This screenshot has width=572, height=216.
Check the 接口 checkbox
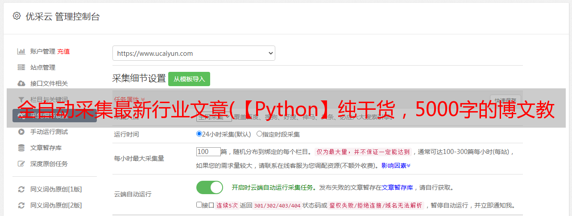[x=199, y=205]
